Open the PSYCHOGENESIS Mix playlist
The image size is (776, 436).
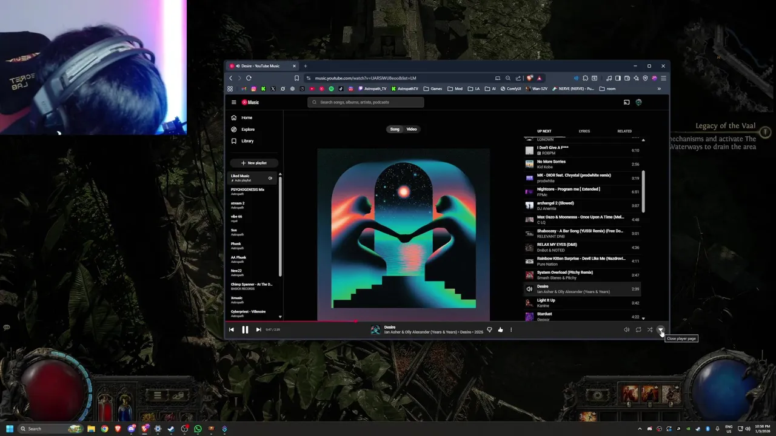click(x=253, y=191)
